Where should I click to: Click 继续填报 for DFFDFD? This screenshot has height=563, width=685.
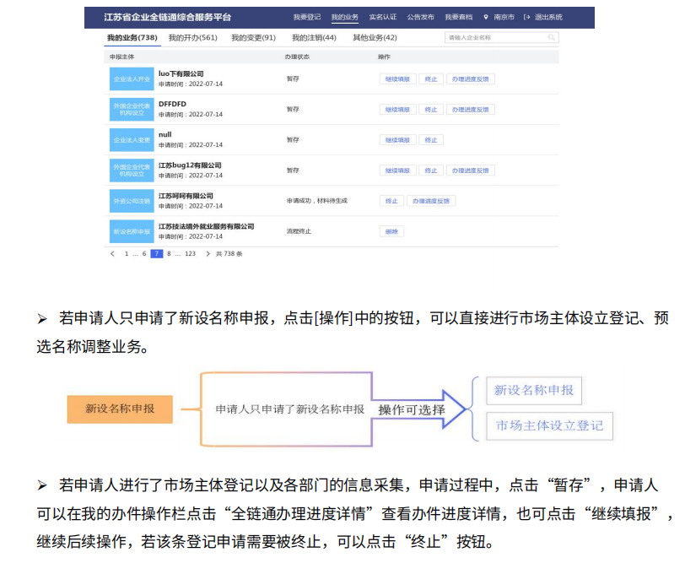397,110
